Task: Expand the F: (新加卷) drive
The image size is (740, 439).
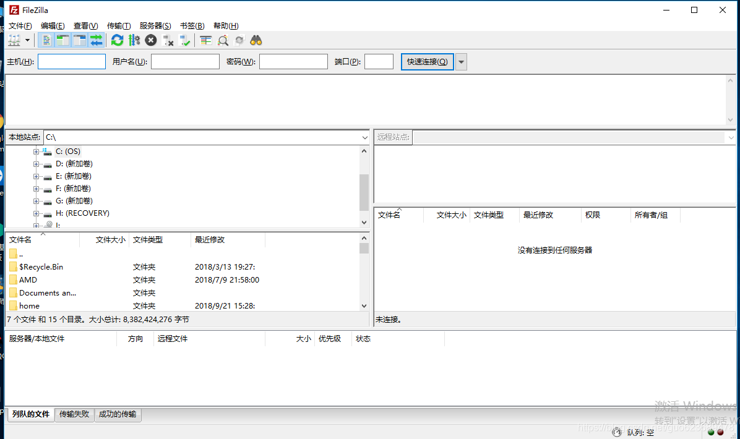Action: [36, 189]
